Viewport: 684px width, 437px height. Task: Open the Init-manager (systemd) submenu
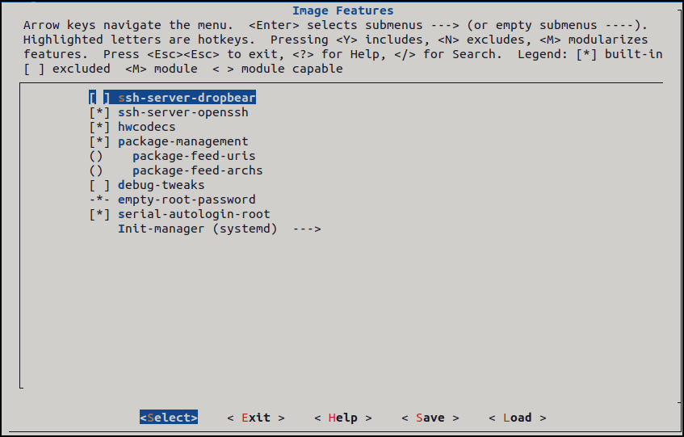click(198, 229)
